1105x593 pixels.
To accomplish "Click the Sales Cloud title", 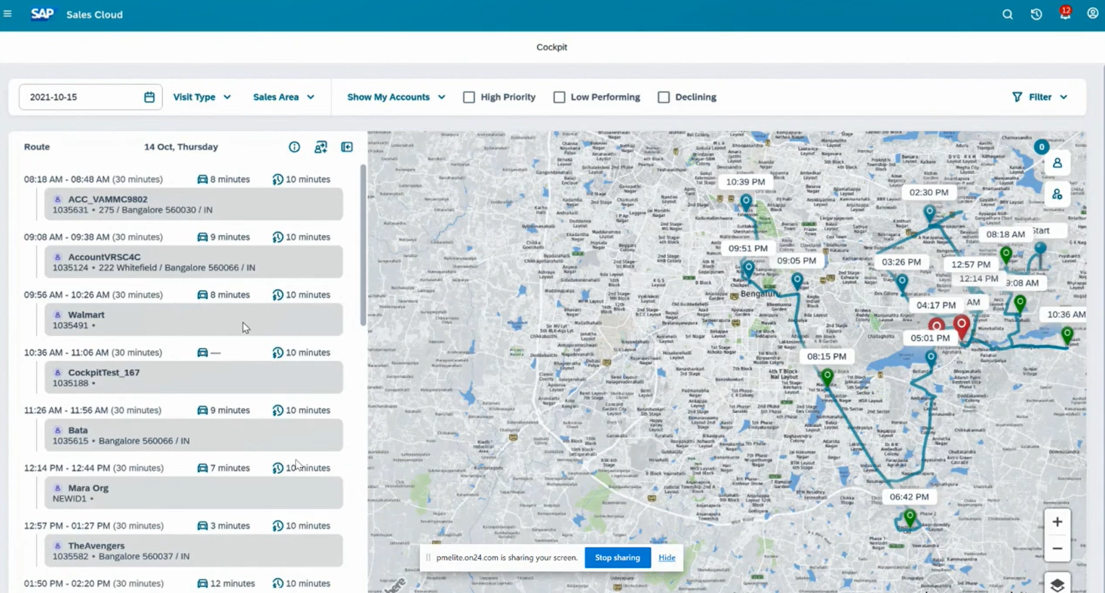I will (x=94, y=14).
